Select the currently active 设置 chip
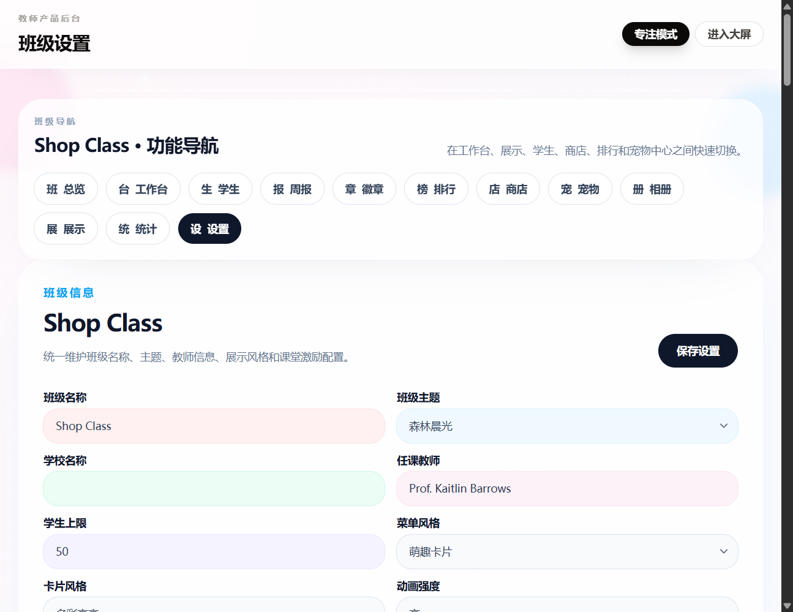This screenshot has width=793, height=612. [x=209, y=229]
